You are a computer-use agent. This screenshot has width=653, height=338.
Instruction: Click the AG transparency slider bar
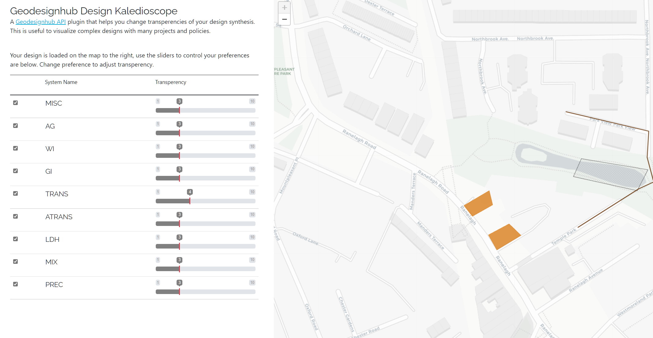pyautogui.click(x=206, y=133)
